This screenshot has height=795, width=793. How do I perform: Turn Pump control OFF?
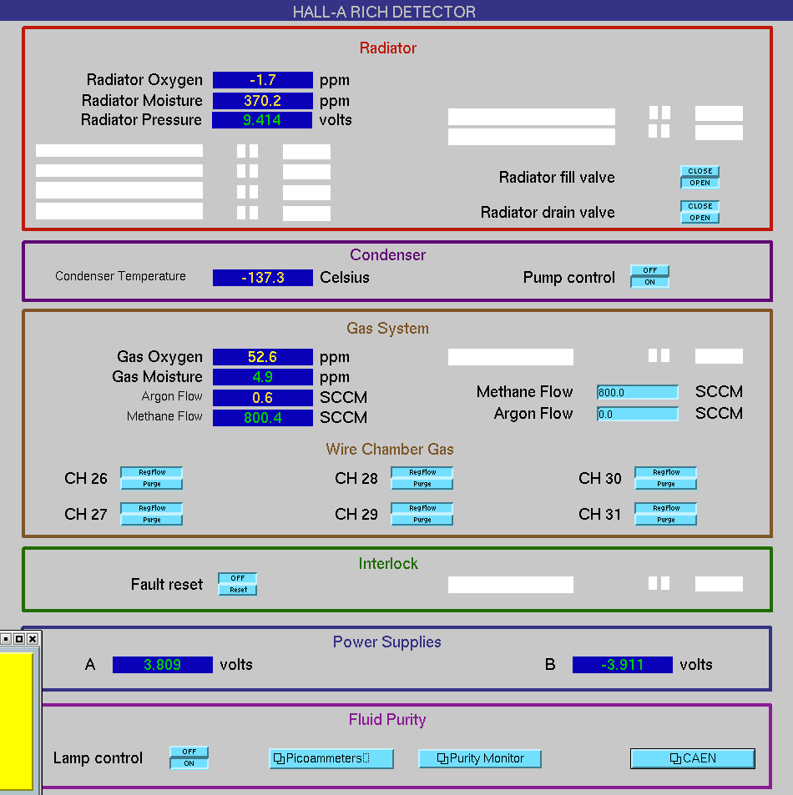click(x=649, y=271)
